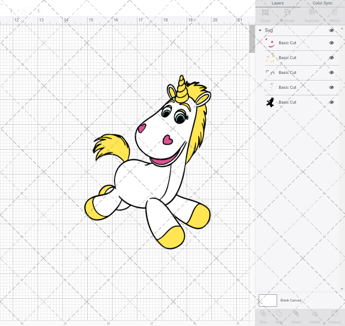Click the Blank Canvas label

point(290,300)
